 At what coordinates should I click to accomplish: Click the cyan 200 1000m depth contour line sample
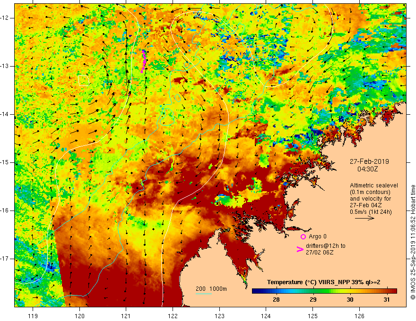click(x=203, y=294)
